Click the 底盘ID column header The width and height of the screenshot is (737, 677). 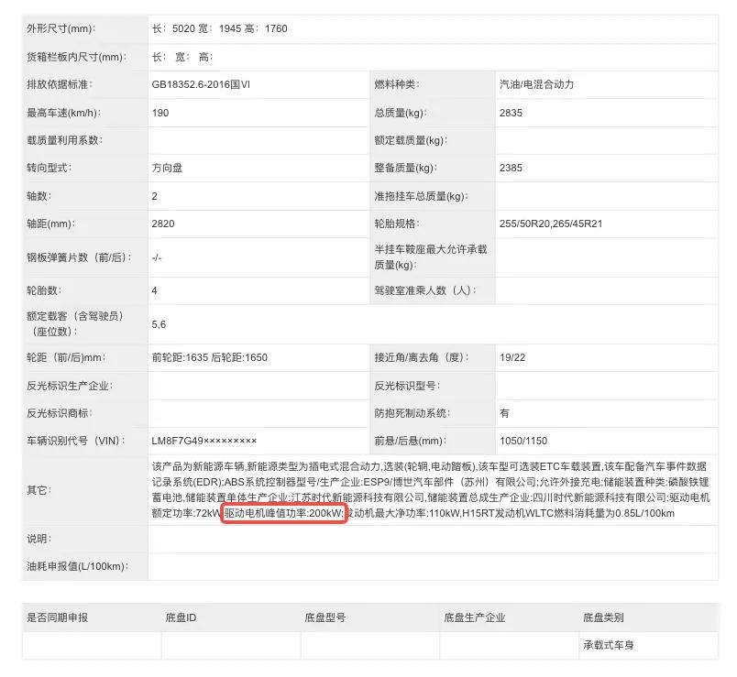click(x=181, y=617)
